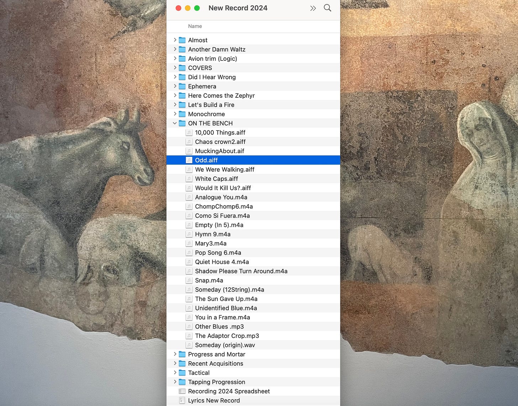
Task: Select the Almost folder icon
Action: click(x=182, y=40)
